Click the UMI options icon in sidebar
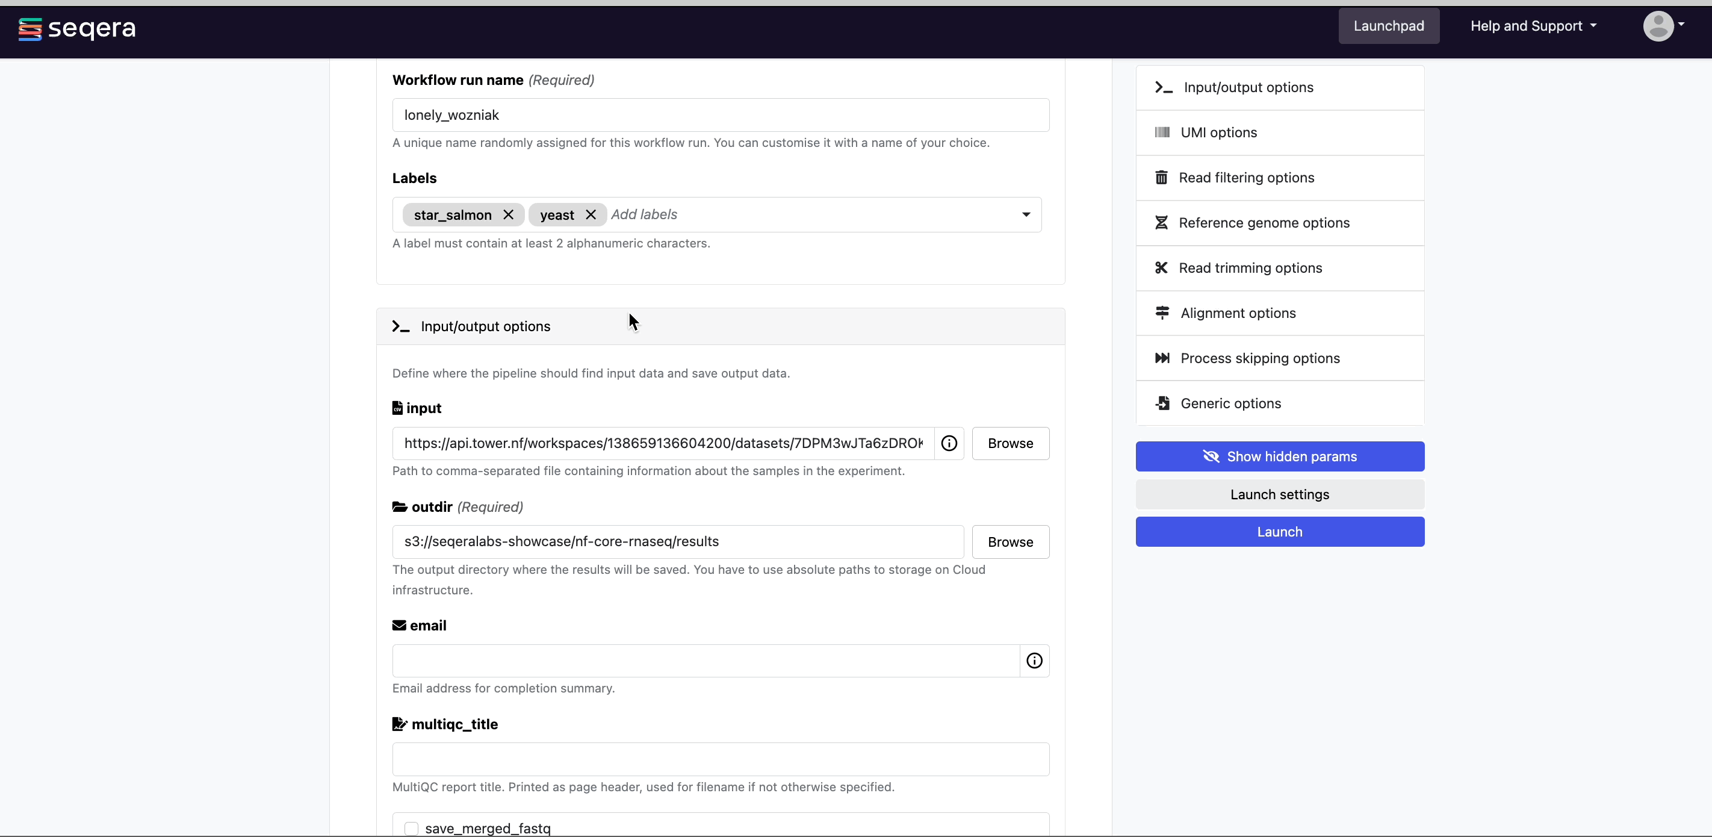Viewport: 1712px width, 837px height. (x=1162, y=132)
